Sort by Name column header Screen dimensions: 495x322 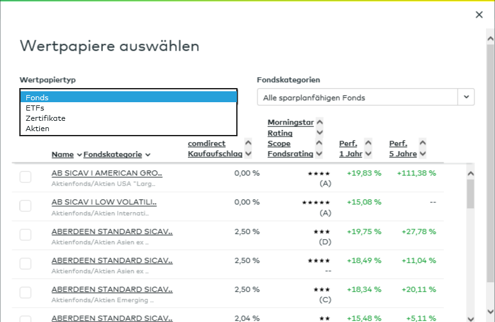(x=62, y=154)
